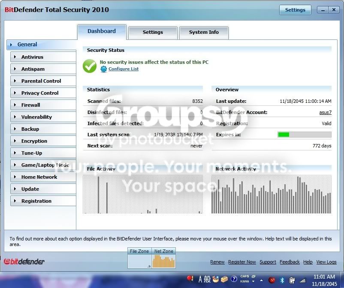The height and width of the screenshot is (288, 344).
Task: Click the File Zone activity meter
Action: click(139, 261)
